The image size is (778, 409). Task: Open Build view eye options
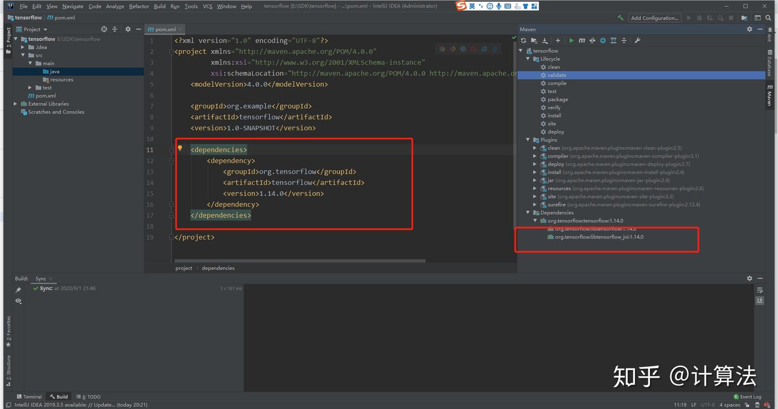[x=18, y=301]
